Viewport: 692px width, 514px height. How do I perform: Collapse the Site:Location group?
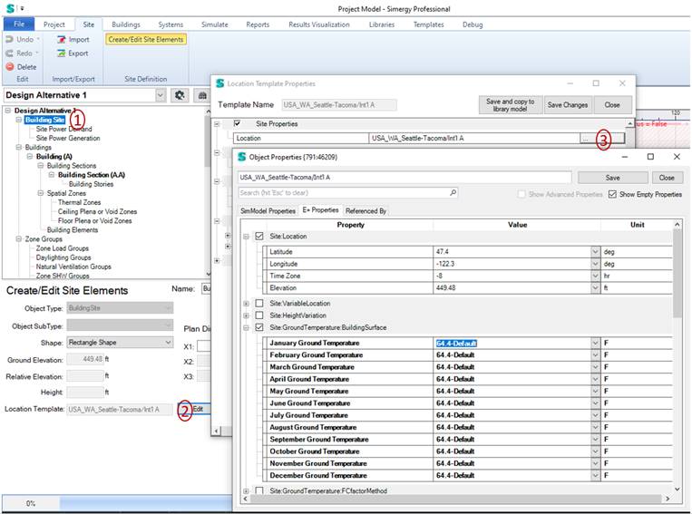pos(247,237)
